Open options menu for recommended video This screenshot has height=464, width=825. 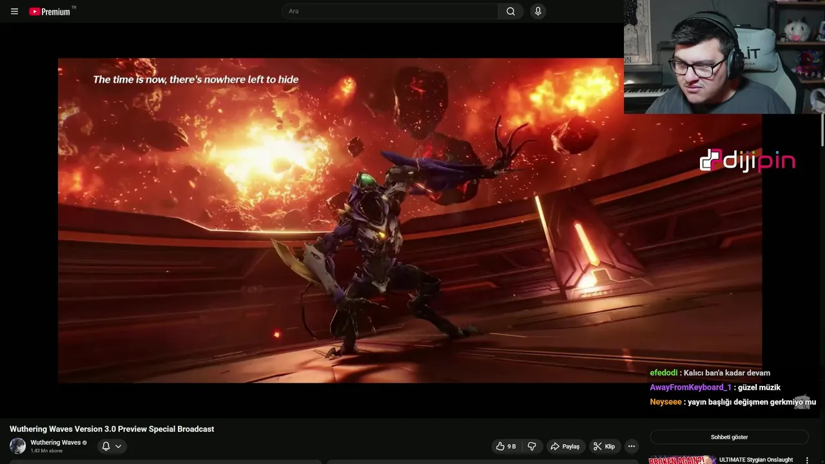[807, 460]
